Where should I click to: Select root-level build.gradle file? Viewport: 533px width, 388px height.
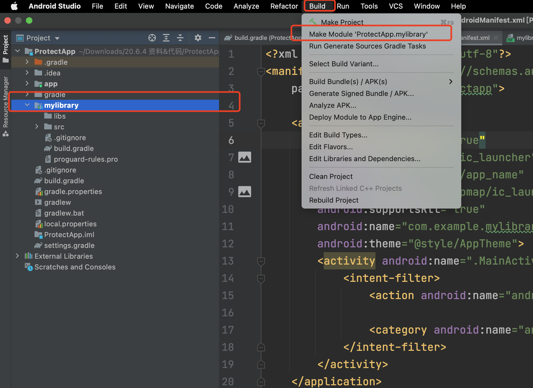[64, 181]
